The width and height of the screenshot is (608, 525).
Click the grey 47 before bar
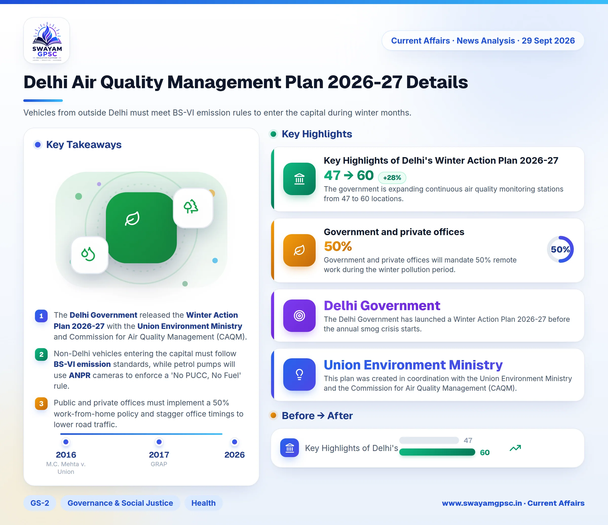[429, 440]
